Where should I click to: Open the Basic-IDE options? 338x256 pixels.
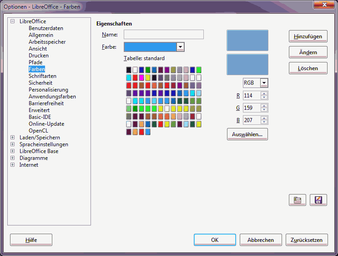pos(40,117)
